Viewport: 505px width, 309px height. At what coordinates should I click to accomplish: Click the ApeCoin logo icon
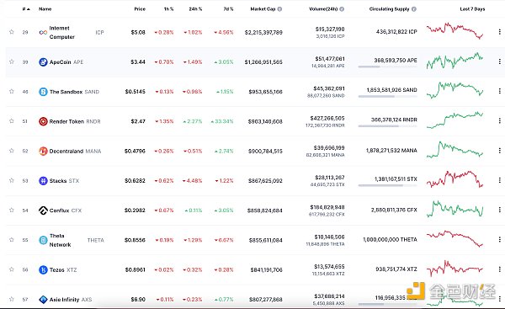pos(43,61)
